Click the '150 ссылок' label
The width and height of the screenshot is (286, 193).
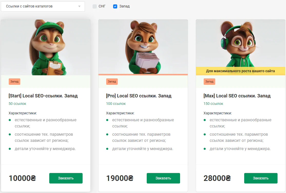(x=213, y=104)
